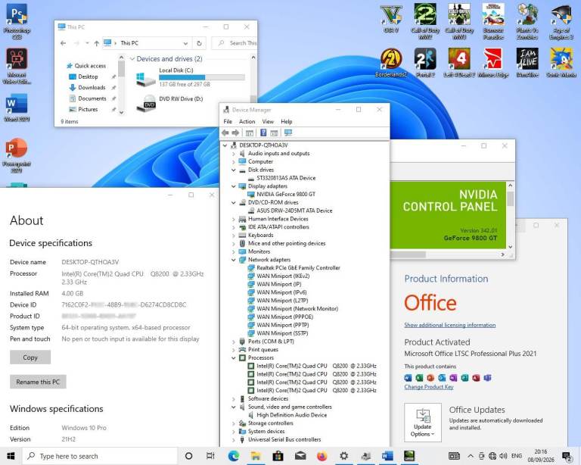Open Movavi Video Editor desktop icon
The width and height of the screenshot is (581, 465).
17,66
